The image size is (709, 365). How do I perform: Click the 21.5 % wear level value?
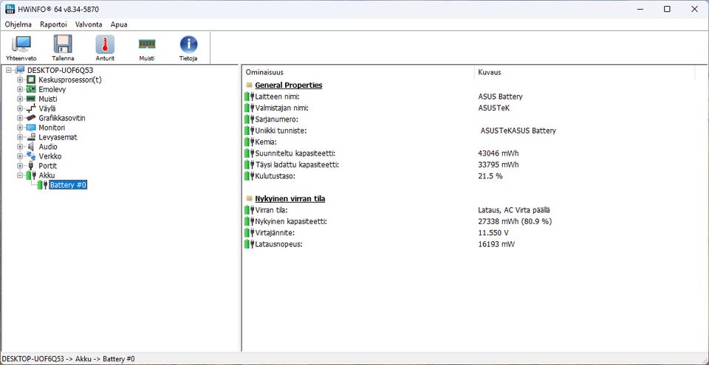point(490,175)
